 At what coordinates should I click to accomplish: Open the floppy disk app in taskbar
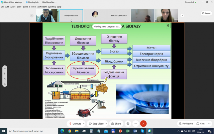pos(113,131)
